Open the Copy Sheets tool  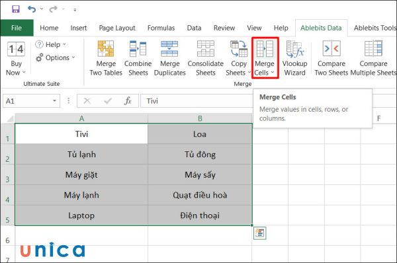tap(238, 58)
